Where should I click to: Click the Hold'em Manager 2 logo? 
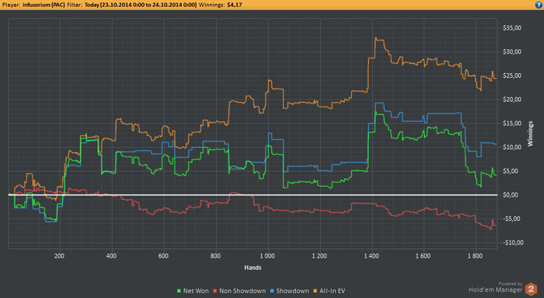click(x=531, y=289)
